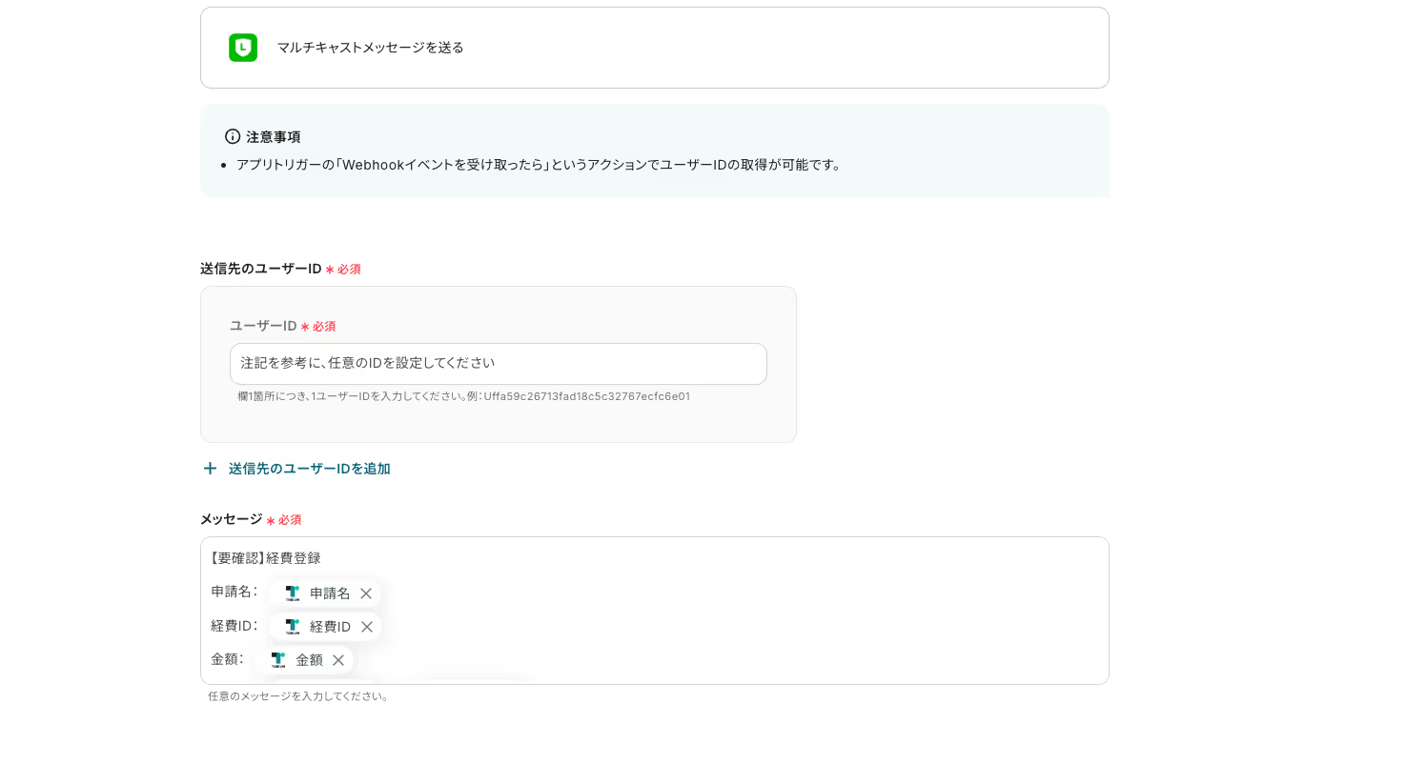
Task: Click the メッセージ field label
Action: 231,519
